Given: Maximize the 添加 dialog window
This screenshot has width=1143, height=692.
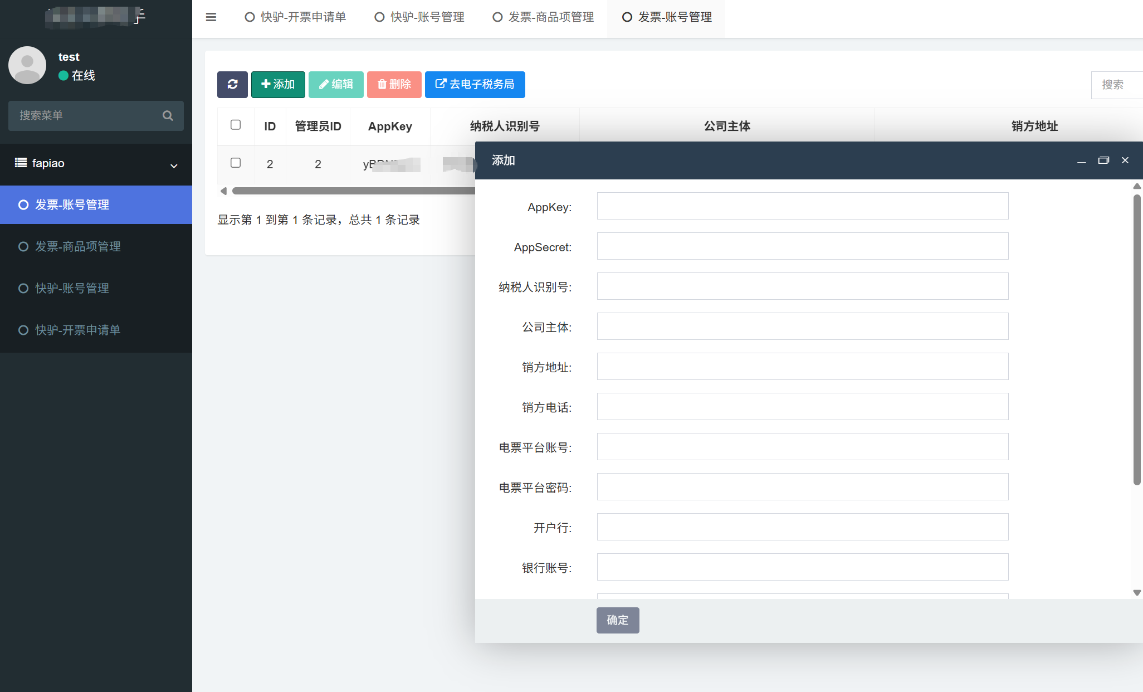Looking at the screenshot, I should (x=1103, y=160).
